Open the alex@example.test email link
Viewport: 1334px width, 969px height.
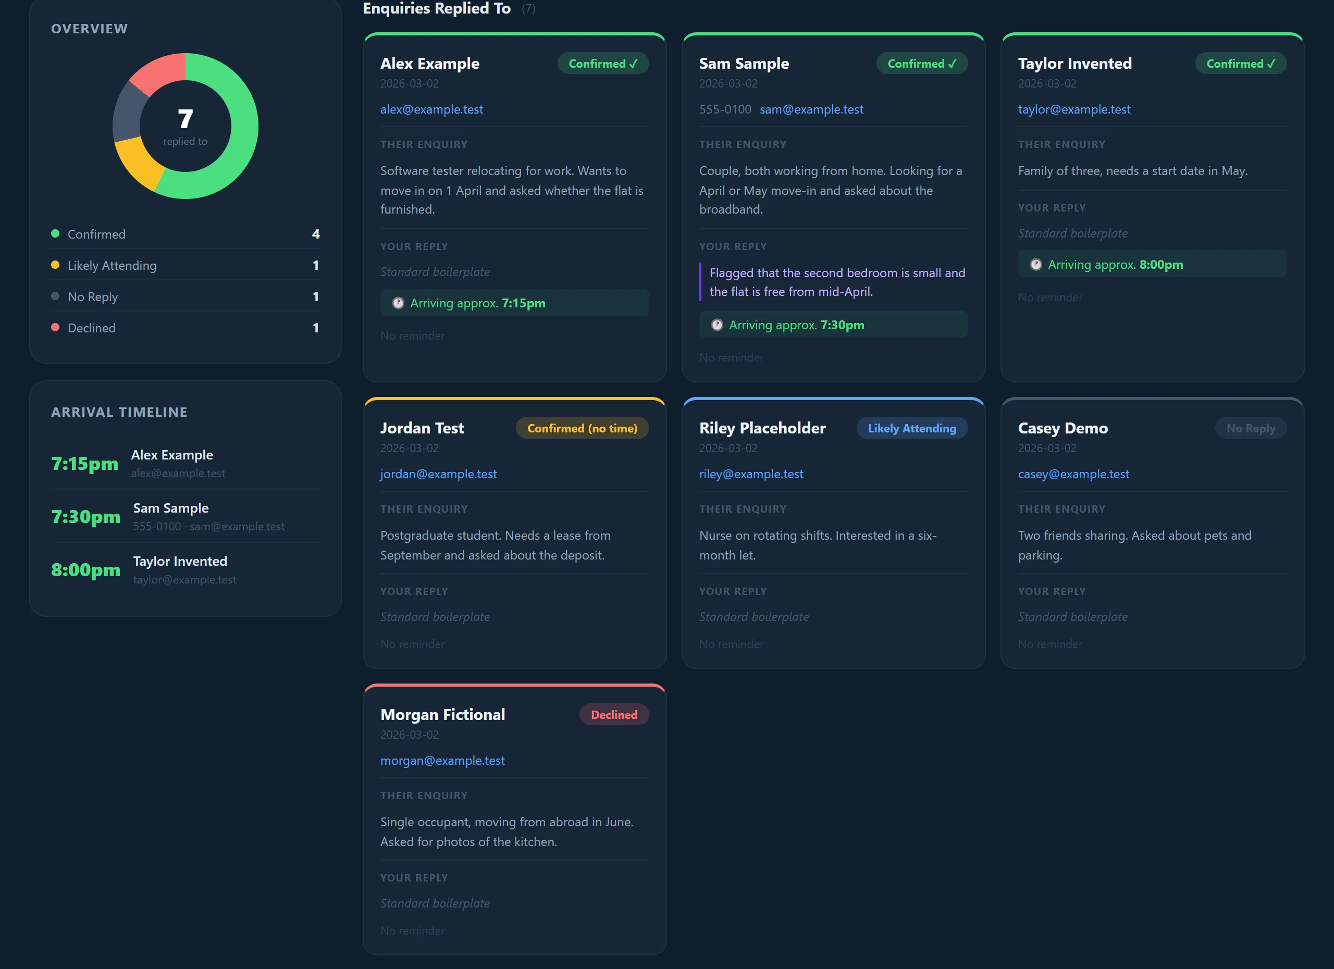click(x=432, y=109)
